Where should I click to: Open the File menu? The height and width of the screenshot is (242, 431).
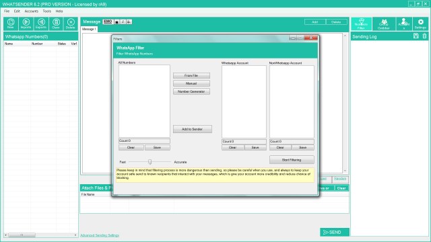click(7, 11)
